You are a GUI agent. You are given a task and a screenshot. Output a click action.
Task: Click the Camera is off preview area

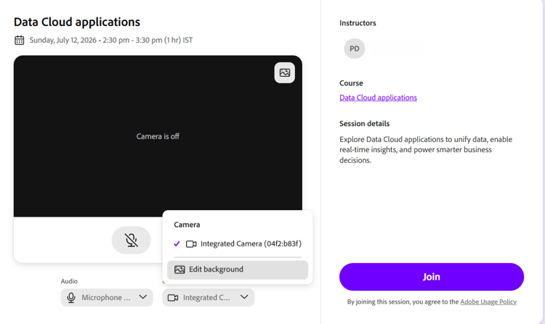pyautogui.click(x=158, y=136)
